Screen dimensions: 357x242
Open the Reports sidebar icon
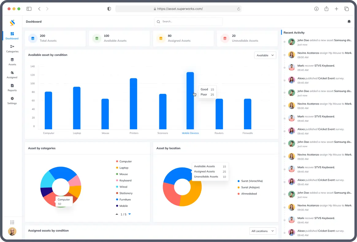pyautogui.click(x=12, y=88)
